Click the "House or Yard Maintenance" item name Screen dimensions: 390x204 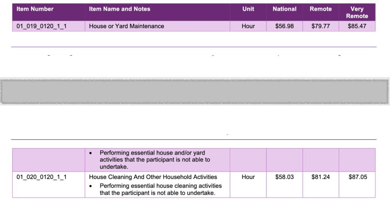point(126,26)
